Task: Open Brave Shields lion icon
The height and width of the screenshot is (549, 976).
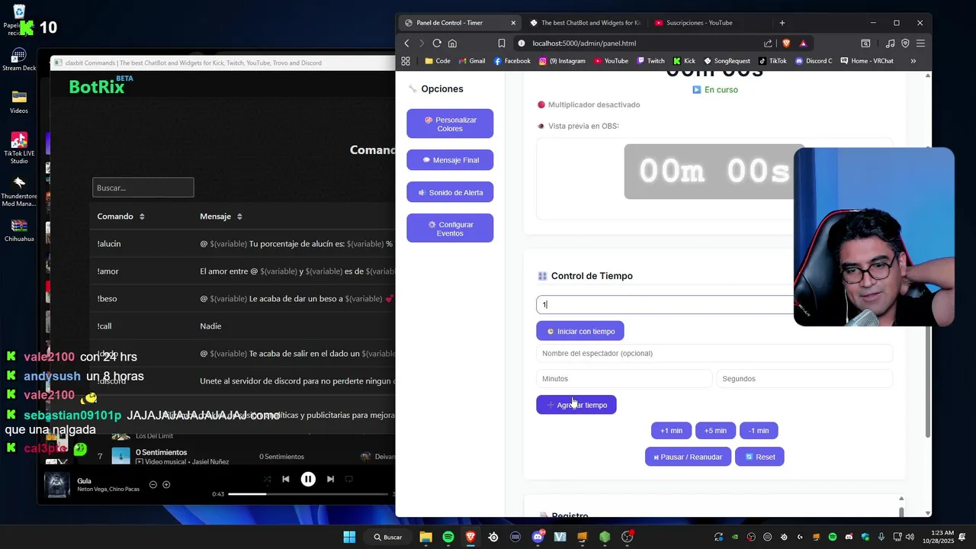Action: (x=786, y=43)
